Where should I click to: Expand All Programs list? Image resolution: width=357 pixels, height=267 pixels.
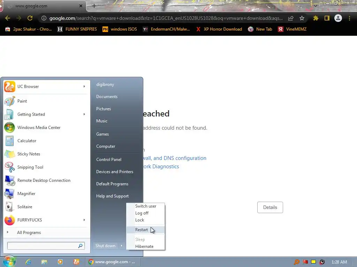click(x=46, y=233)
